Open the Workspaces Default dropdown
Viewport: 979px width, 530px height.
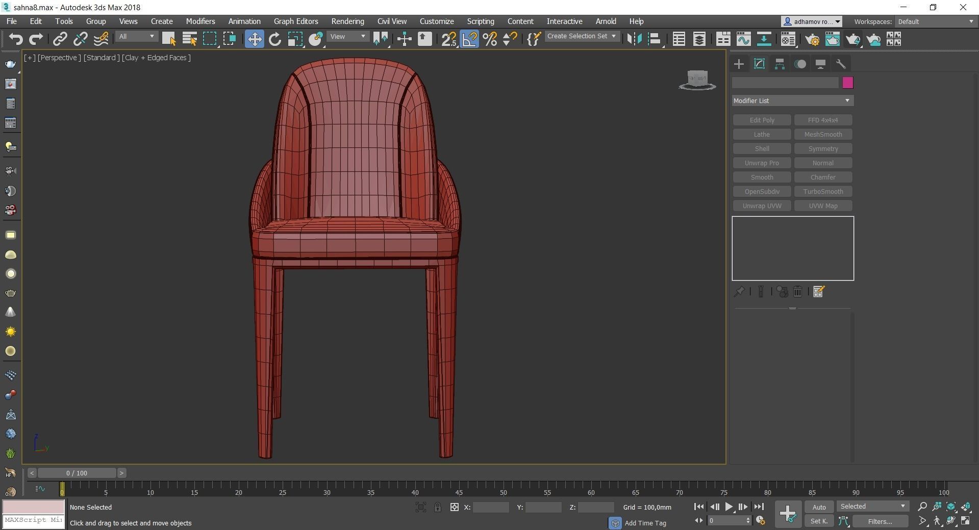click(x=936, y=21)
